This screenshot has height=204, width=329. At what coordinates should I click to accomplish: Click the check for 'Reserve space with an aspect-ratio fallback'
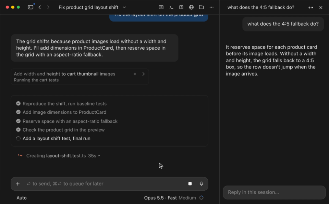click(x=19, y=121)
